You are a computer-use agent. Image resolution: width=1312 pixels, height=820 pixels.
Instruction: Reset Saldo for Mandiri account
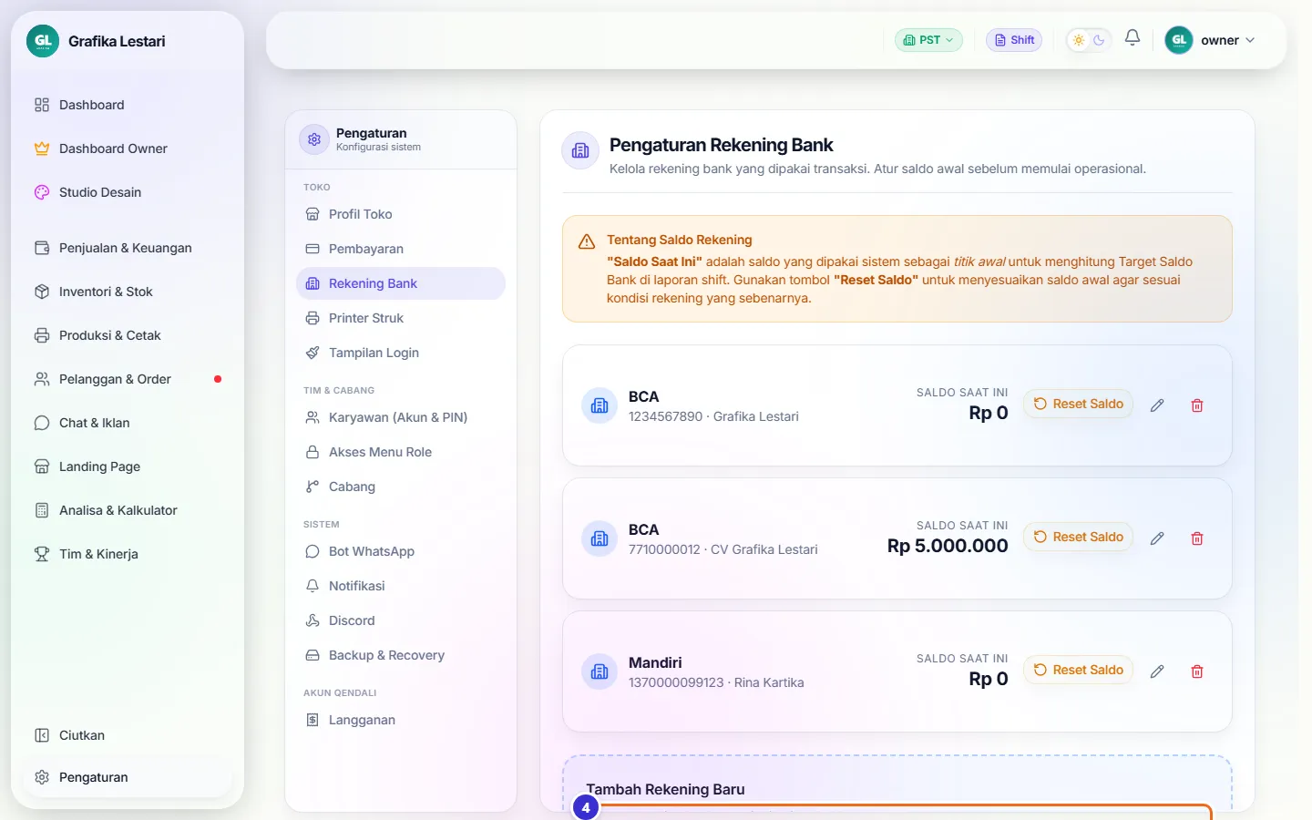(1078, 670)
